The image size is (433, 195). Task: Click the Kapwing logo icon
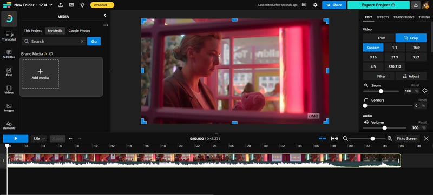(x=7, y=5)
